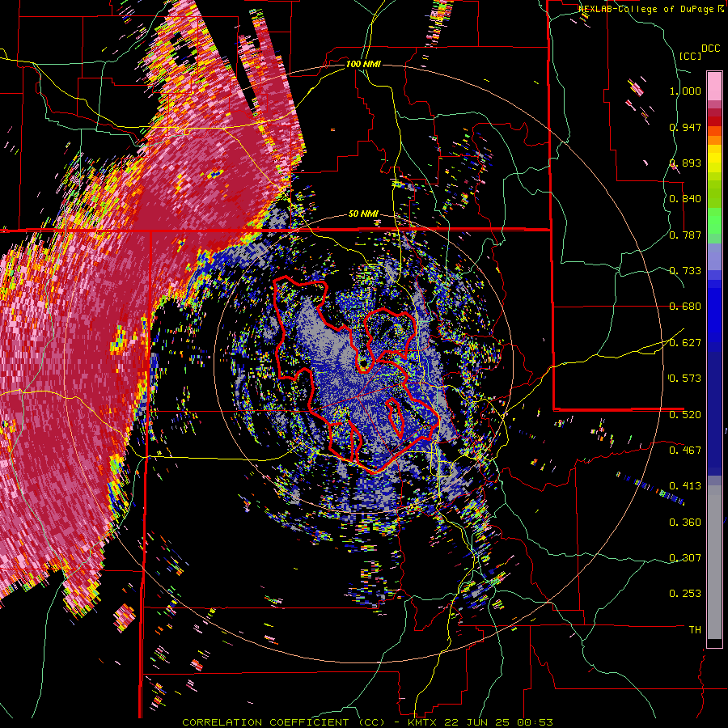Viewport: 728px width, 728px height.
Task: Select the 0.947 scale value
Action: point(685,127)
